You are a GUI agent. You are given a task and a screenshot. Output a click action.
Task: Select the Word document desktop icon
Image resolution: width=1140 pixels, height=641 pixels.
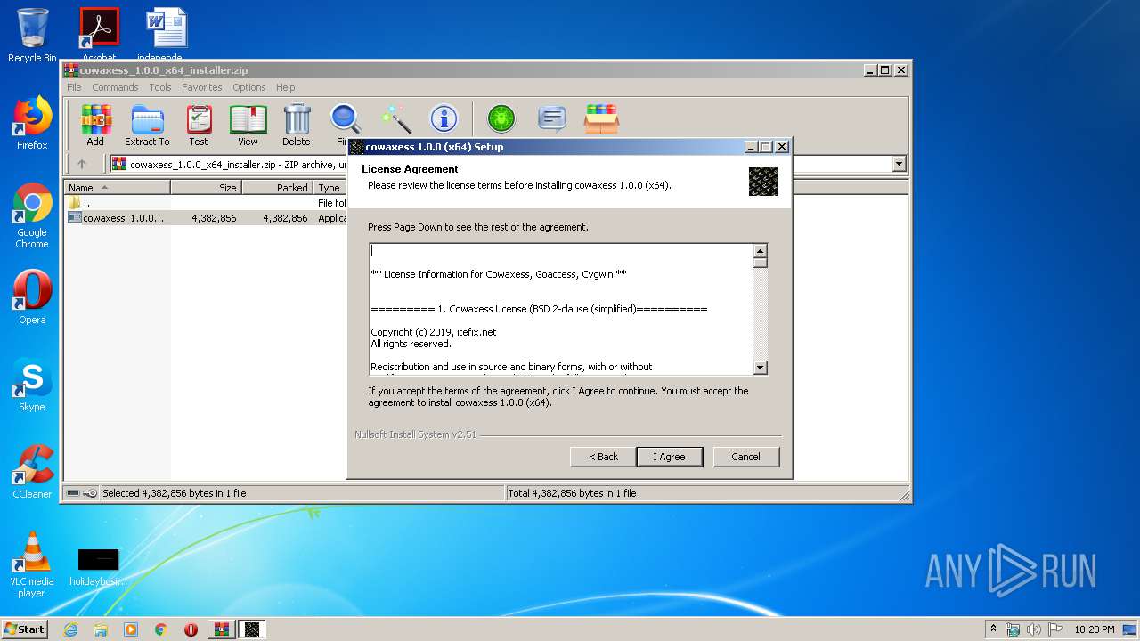pos(167,35)
